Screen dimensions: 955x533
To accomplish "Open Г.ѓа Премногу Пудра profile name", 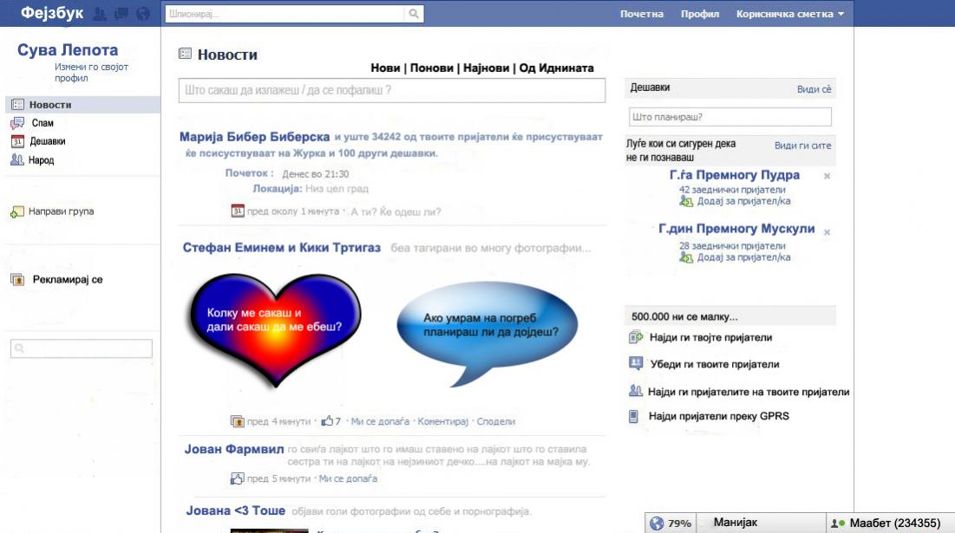I will pos(735,175).
